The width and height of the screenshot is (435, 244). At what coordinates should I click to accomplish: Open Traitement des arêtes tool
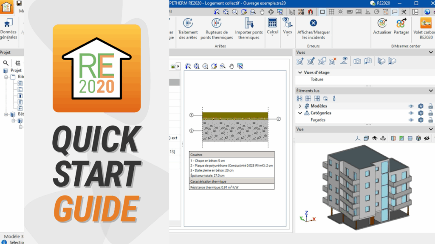tap(188, 28)
